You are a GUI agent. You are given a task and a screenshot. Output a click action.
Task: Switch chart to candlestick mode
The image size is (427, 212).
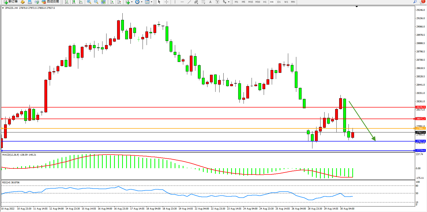coord(74,2)
